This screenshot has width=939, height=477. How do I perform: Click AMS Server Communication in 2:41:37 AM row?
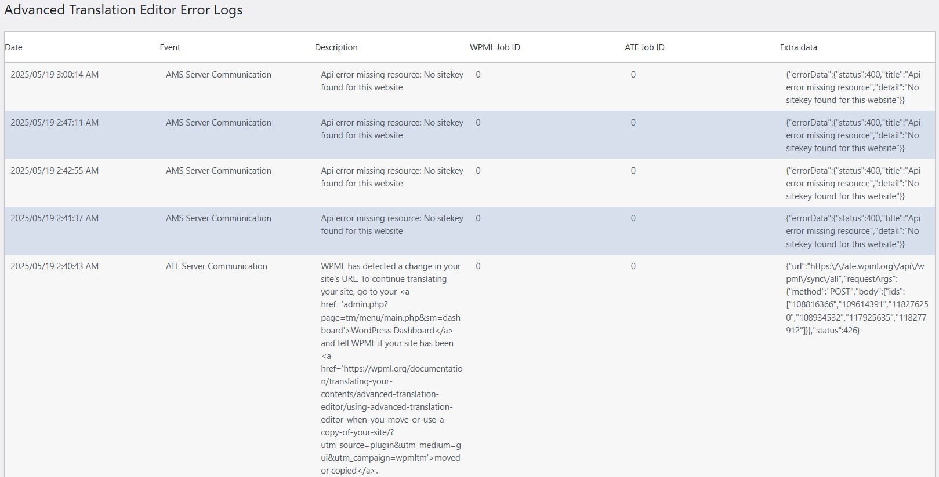219,218
